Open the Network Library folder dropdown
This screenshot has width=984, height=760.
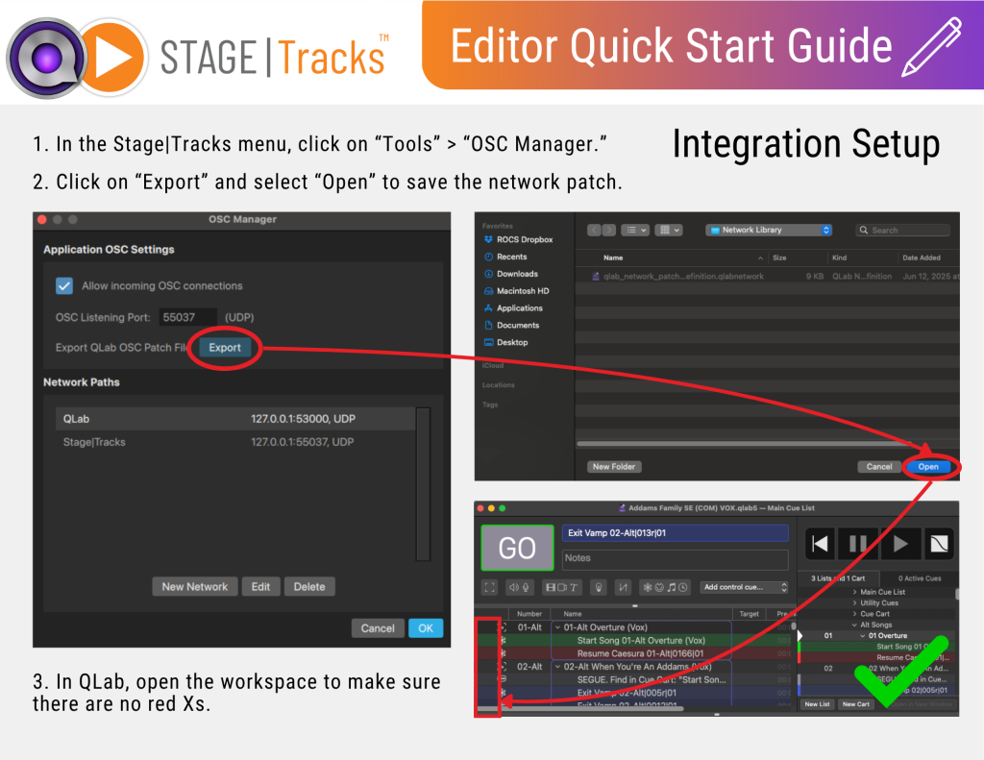click(768, 231)
